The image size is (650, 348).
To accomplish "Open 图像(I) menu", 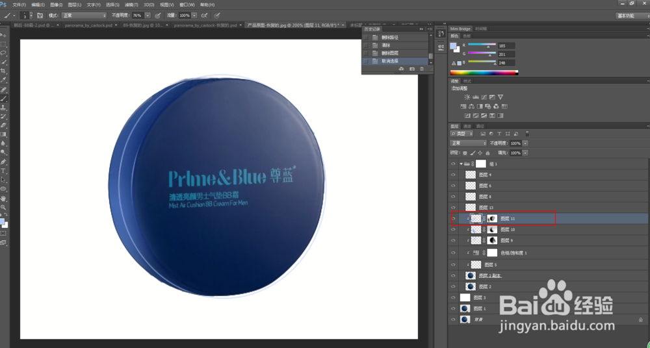I will pyautogui.click(x=56, y=5).
